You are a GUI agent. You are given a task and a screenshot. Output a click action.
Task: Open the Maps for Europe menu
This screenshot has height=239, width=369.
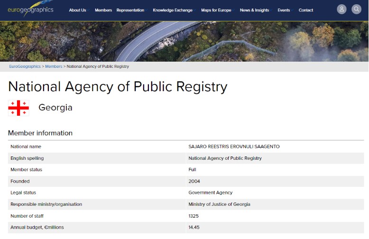(216, 10)
